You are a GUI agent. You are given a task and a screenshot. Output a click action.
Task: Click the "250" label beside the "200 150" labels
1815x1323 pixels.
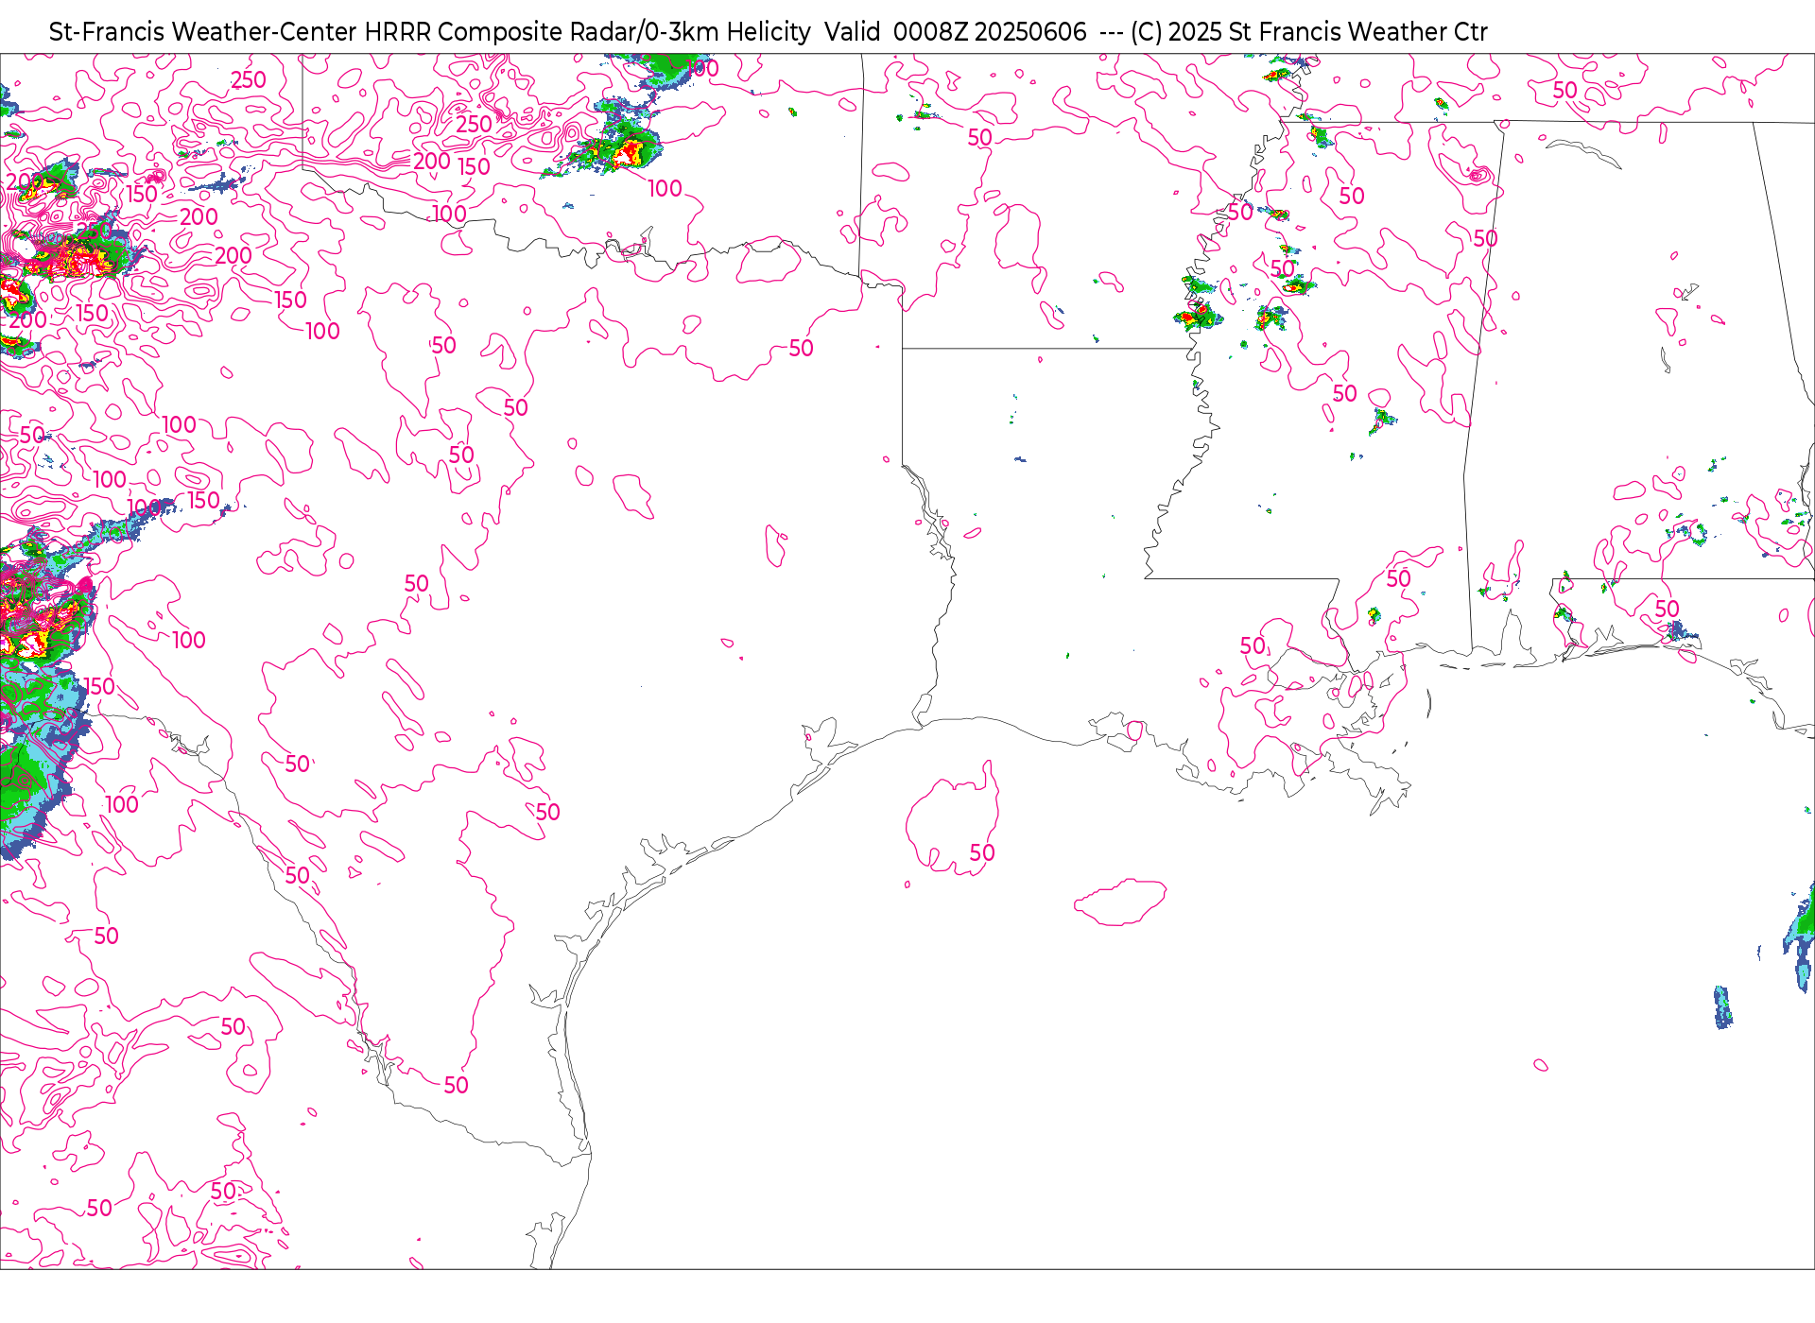pyautogui.click(x=474, y=125)
